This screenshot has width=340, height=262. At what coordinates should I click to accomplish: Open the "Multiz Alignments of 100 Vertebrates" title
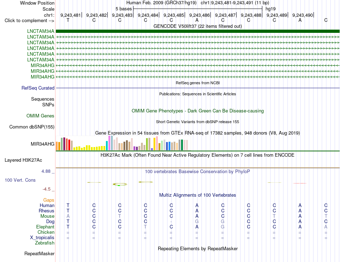(x=198, y=195)
